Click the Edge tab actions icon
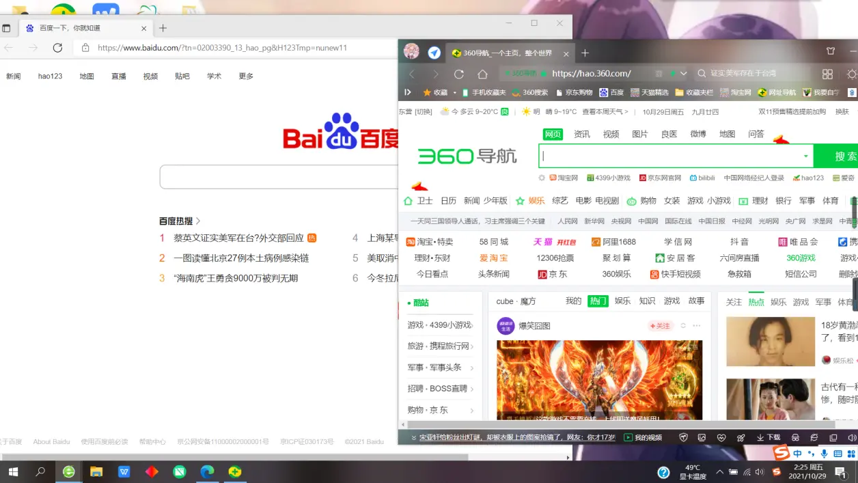Viewport: 858px width, 483px height. tap(6, 28)
